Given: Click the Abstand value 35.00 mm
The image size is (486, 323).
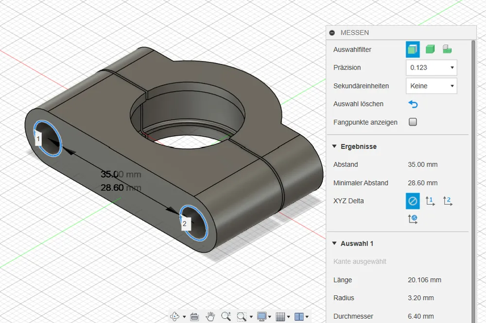Looking at the screenshot, I should click(x=422, y=164).
